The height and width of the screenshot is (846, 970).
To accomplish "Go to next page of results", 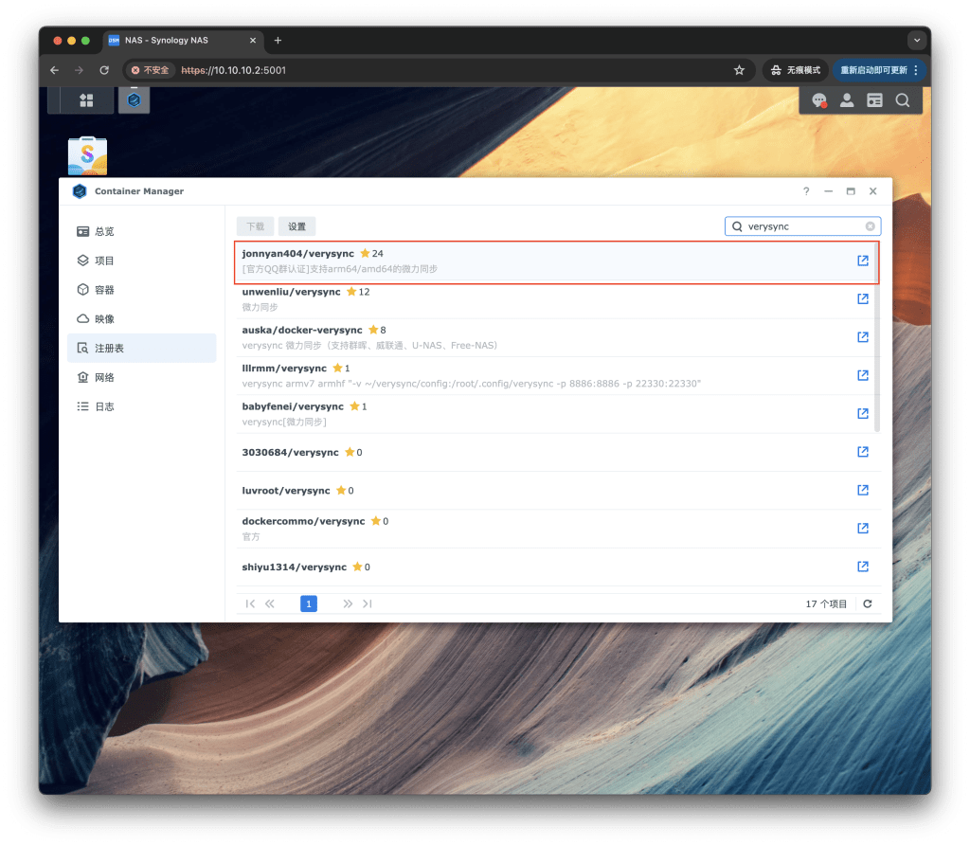I will [348, 604].
